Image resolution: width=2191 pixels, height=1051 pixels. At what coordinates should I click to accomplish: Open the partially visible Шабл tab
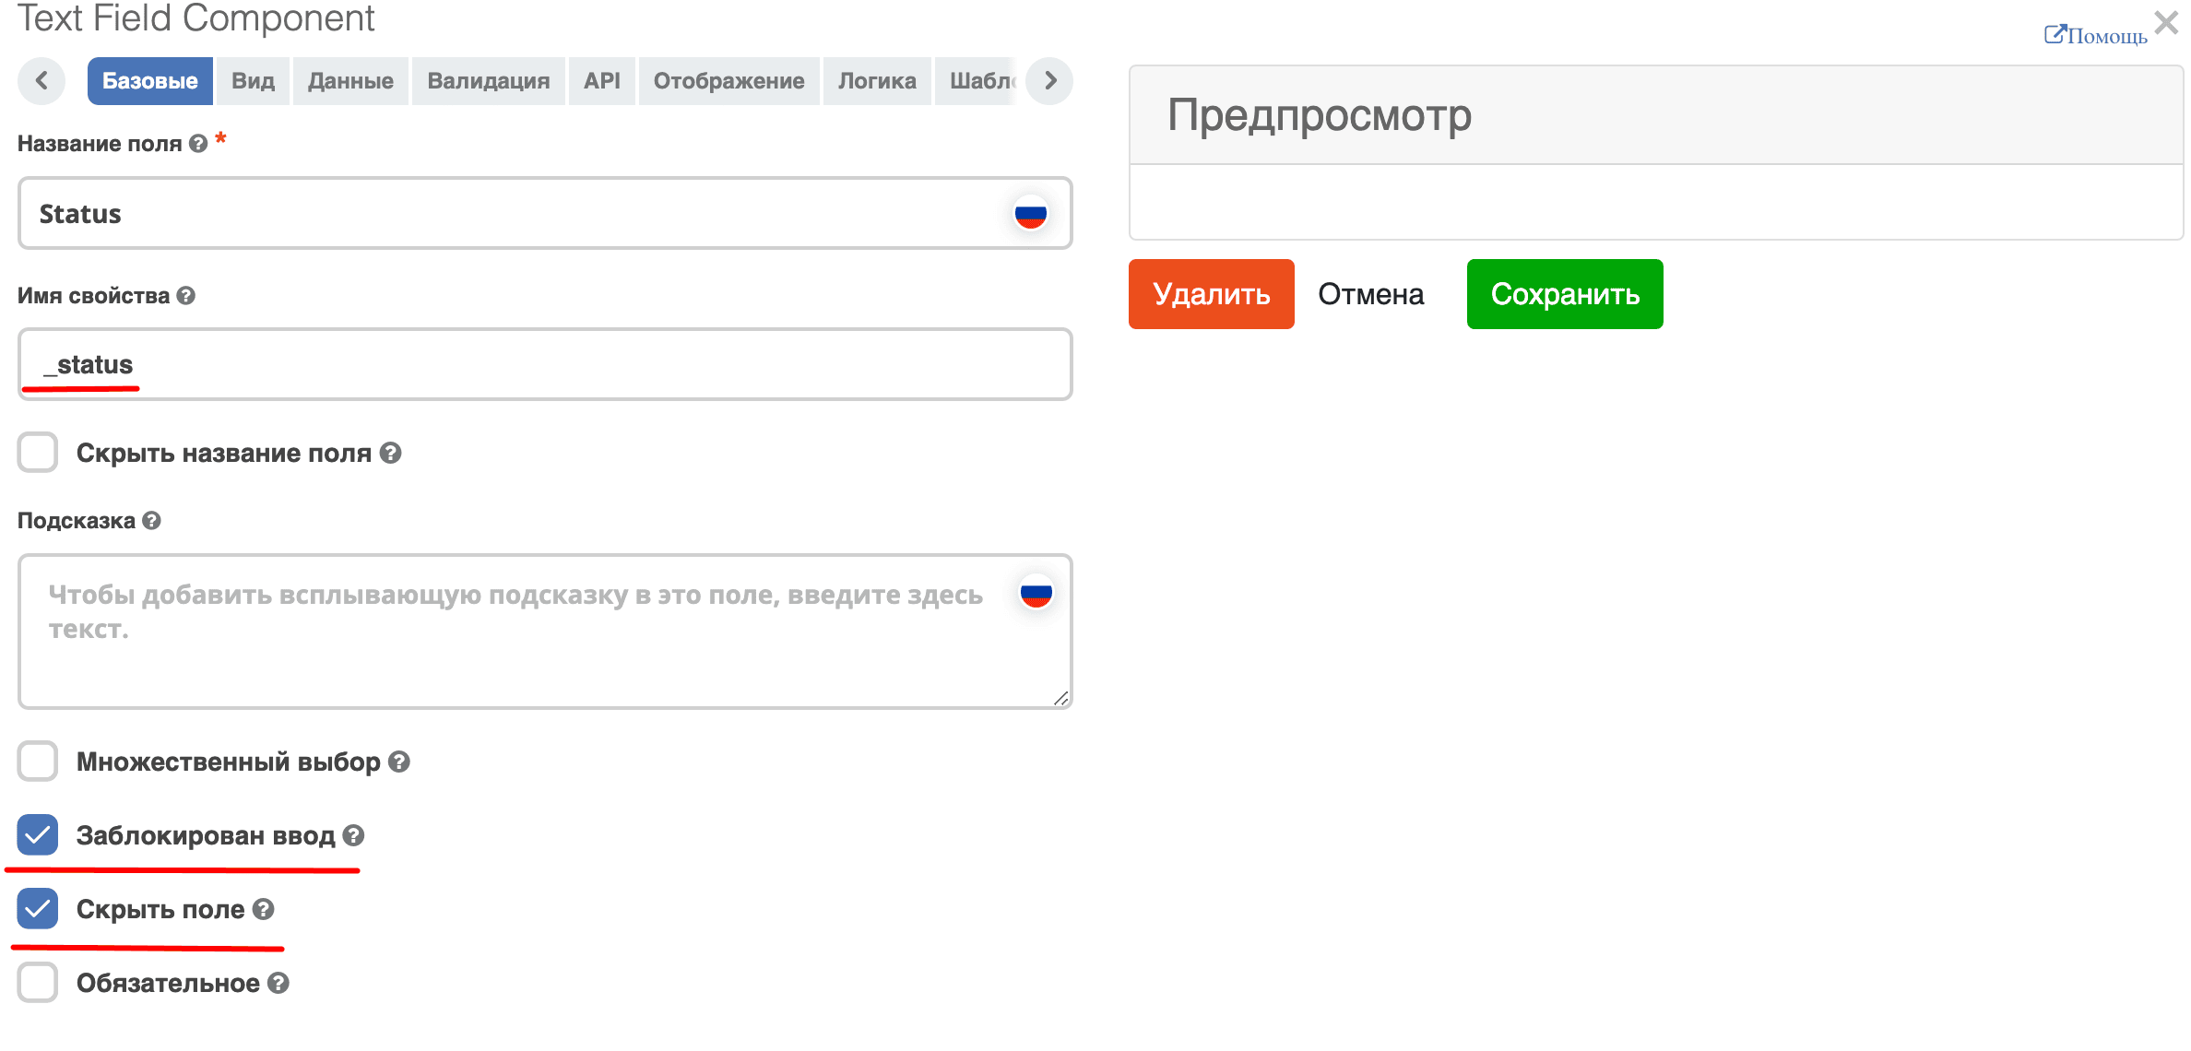pos(977,81)
